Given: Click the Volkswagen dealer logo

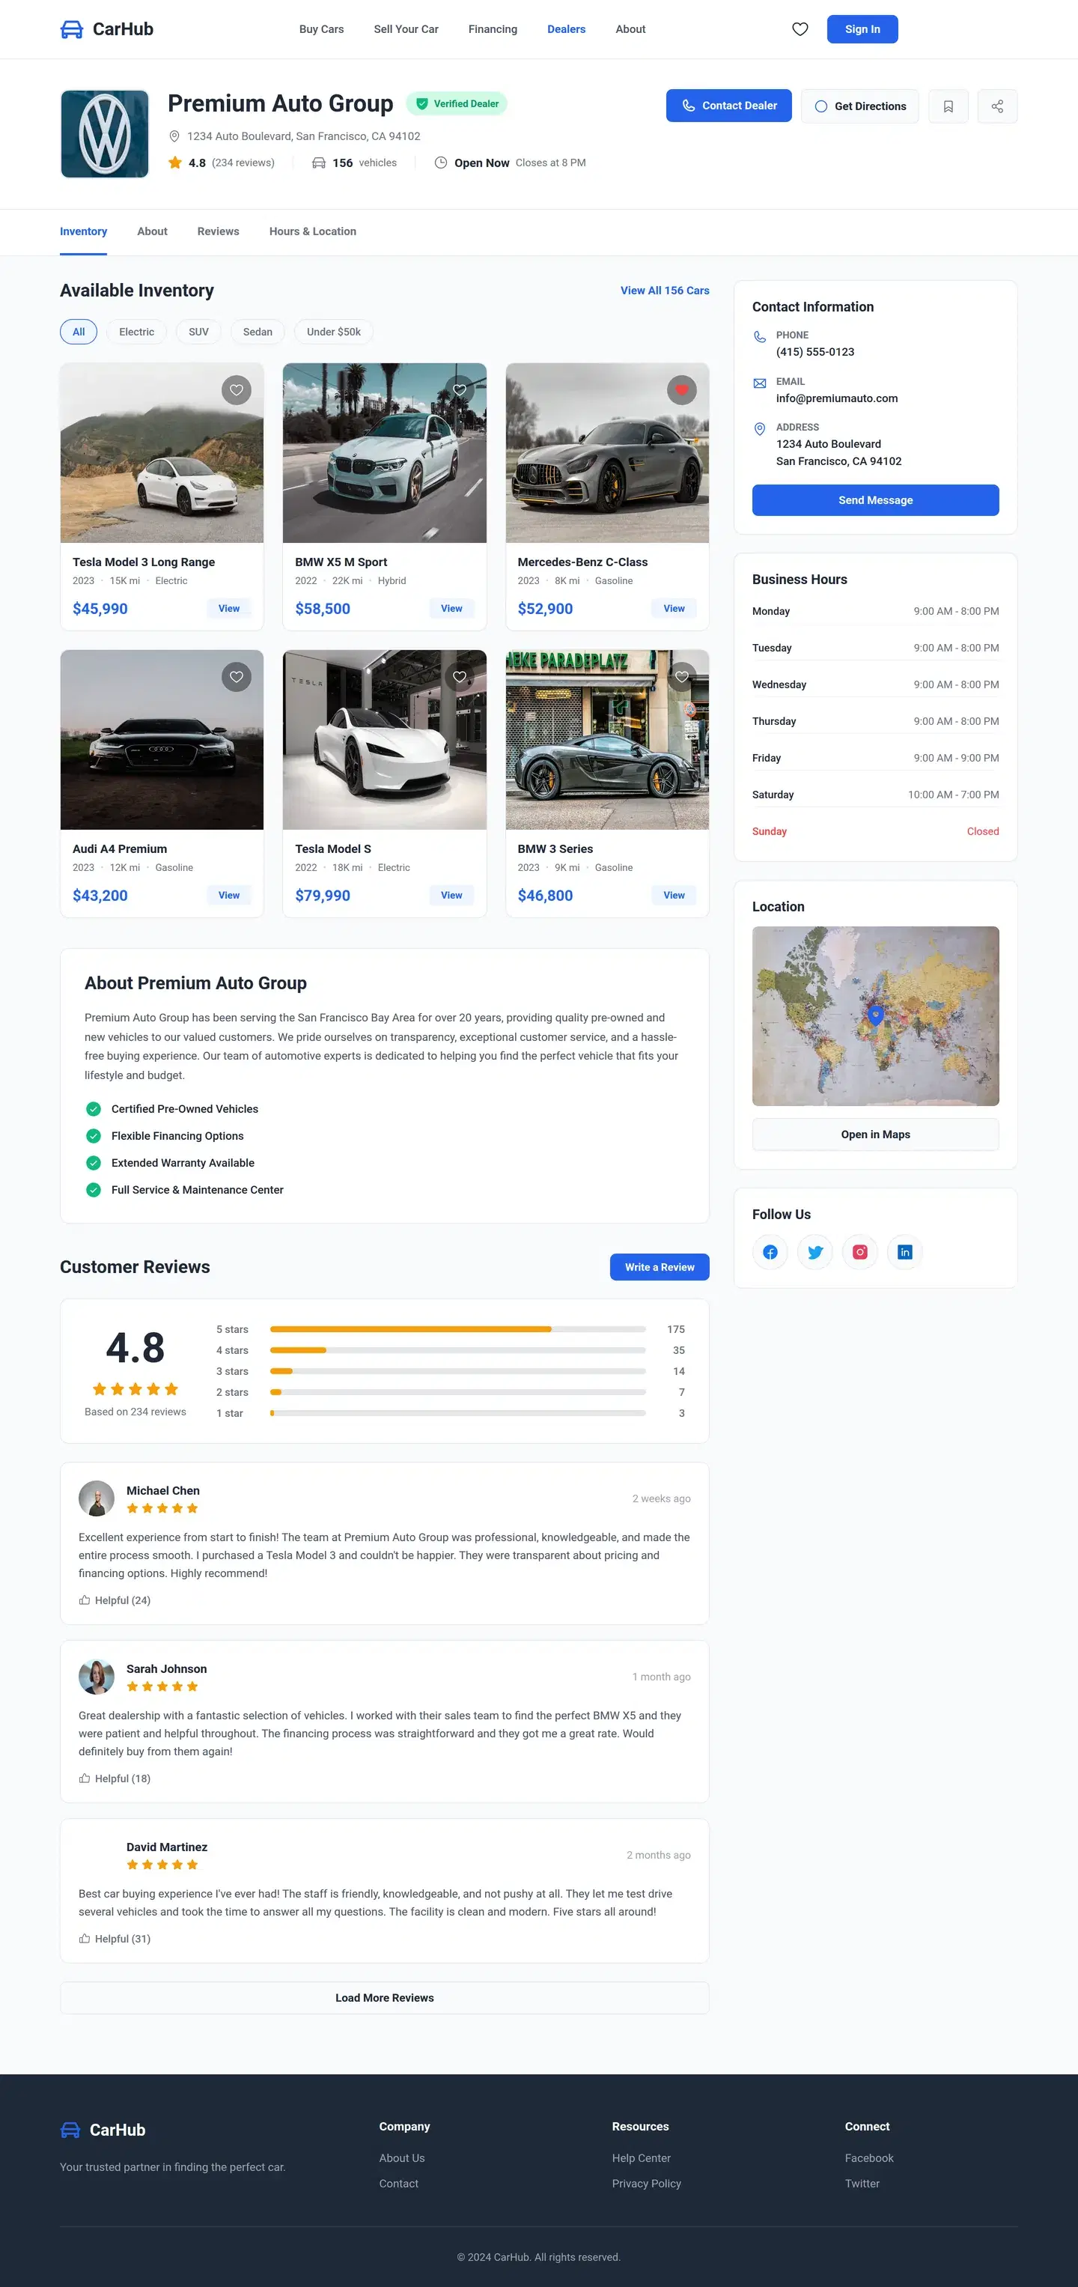Looking at the screenshot, I should (105, 134).
